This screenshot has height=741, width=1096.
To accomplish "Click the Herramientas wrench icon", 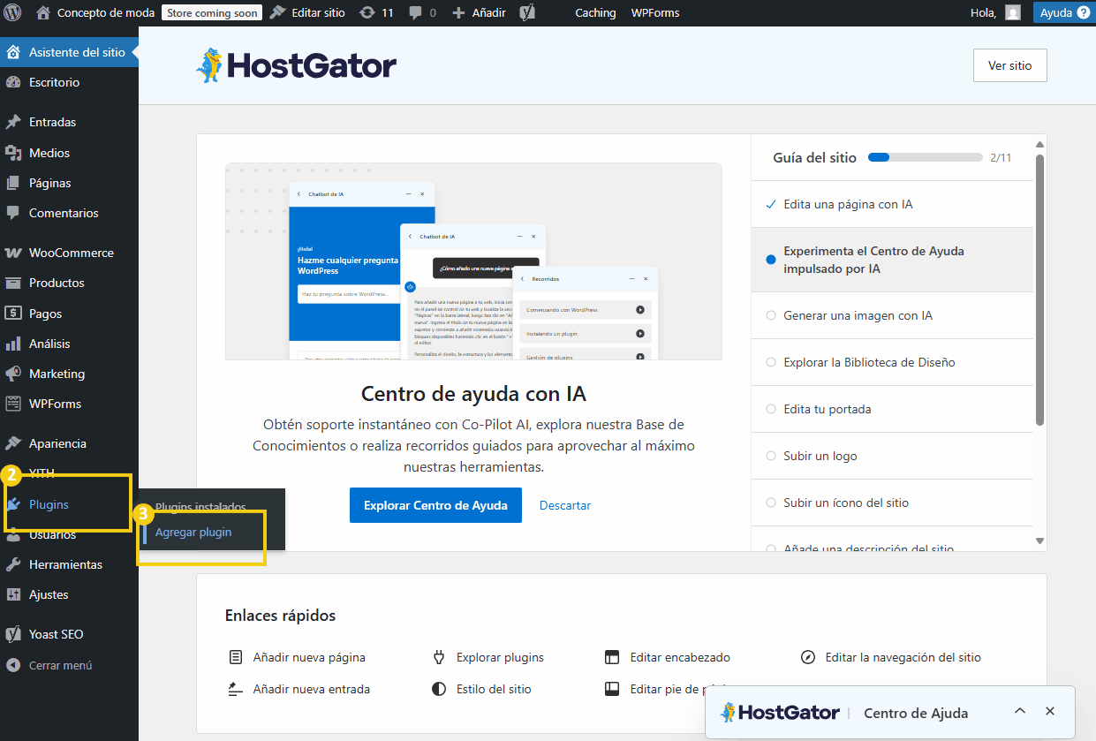I will (x=13, y=564).
